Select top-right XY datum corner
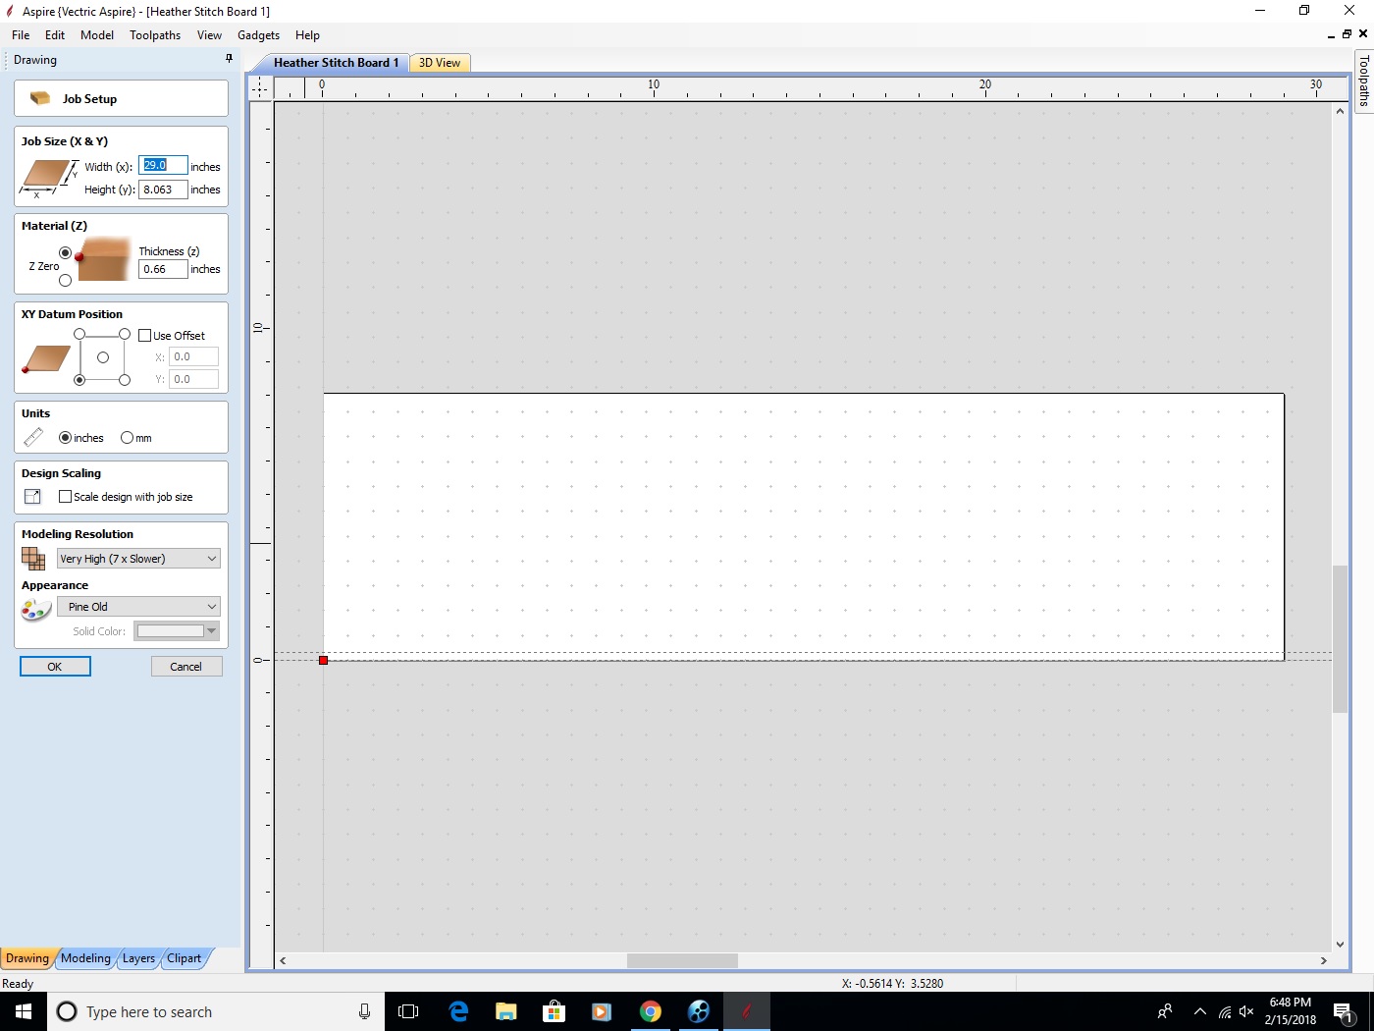Screen dimensions: 1374x1031 tap(125, 334)
